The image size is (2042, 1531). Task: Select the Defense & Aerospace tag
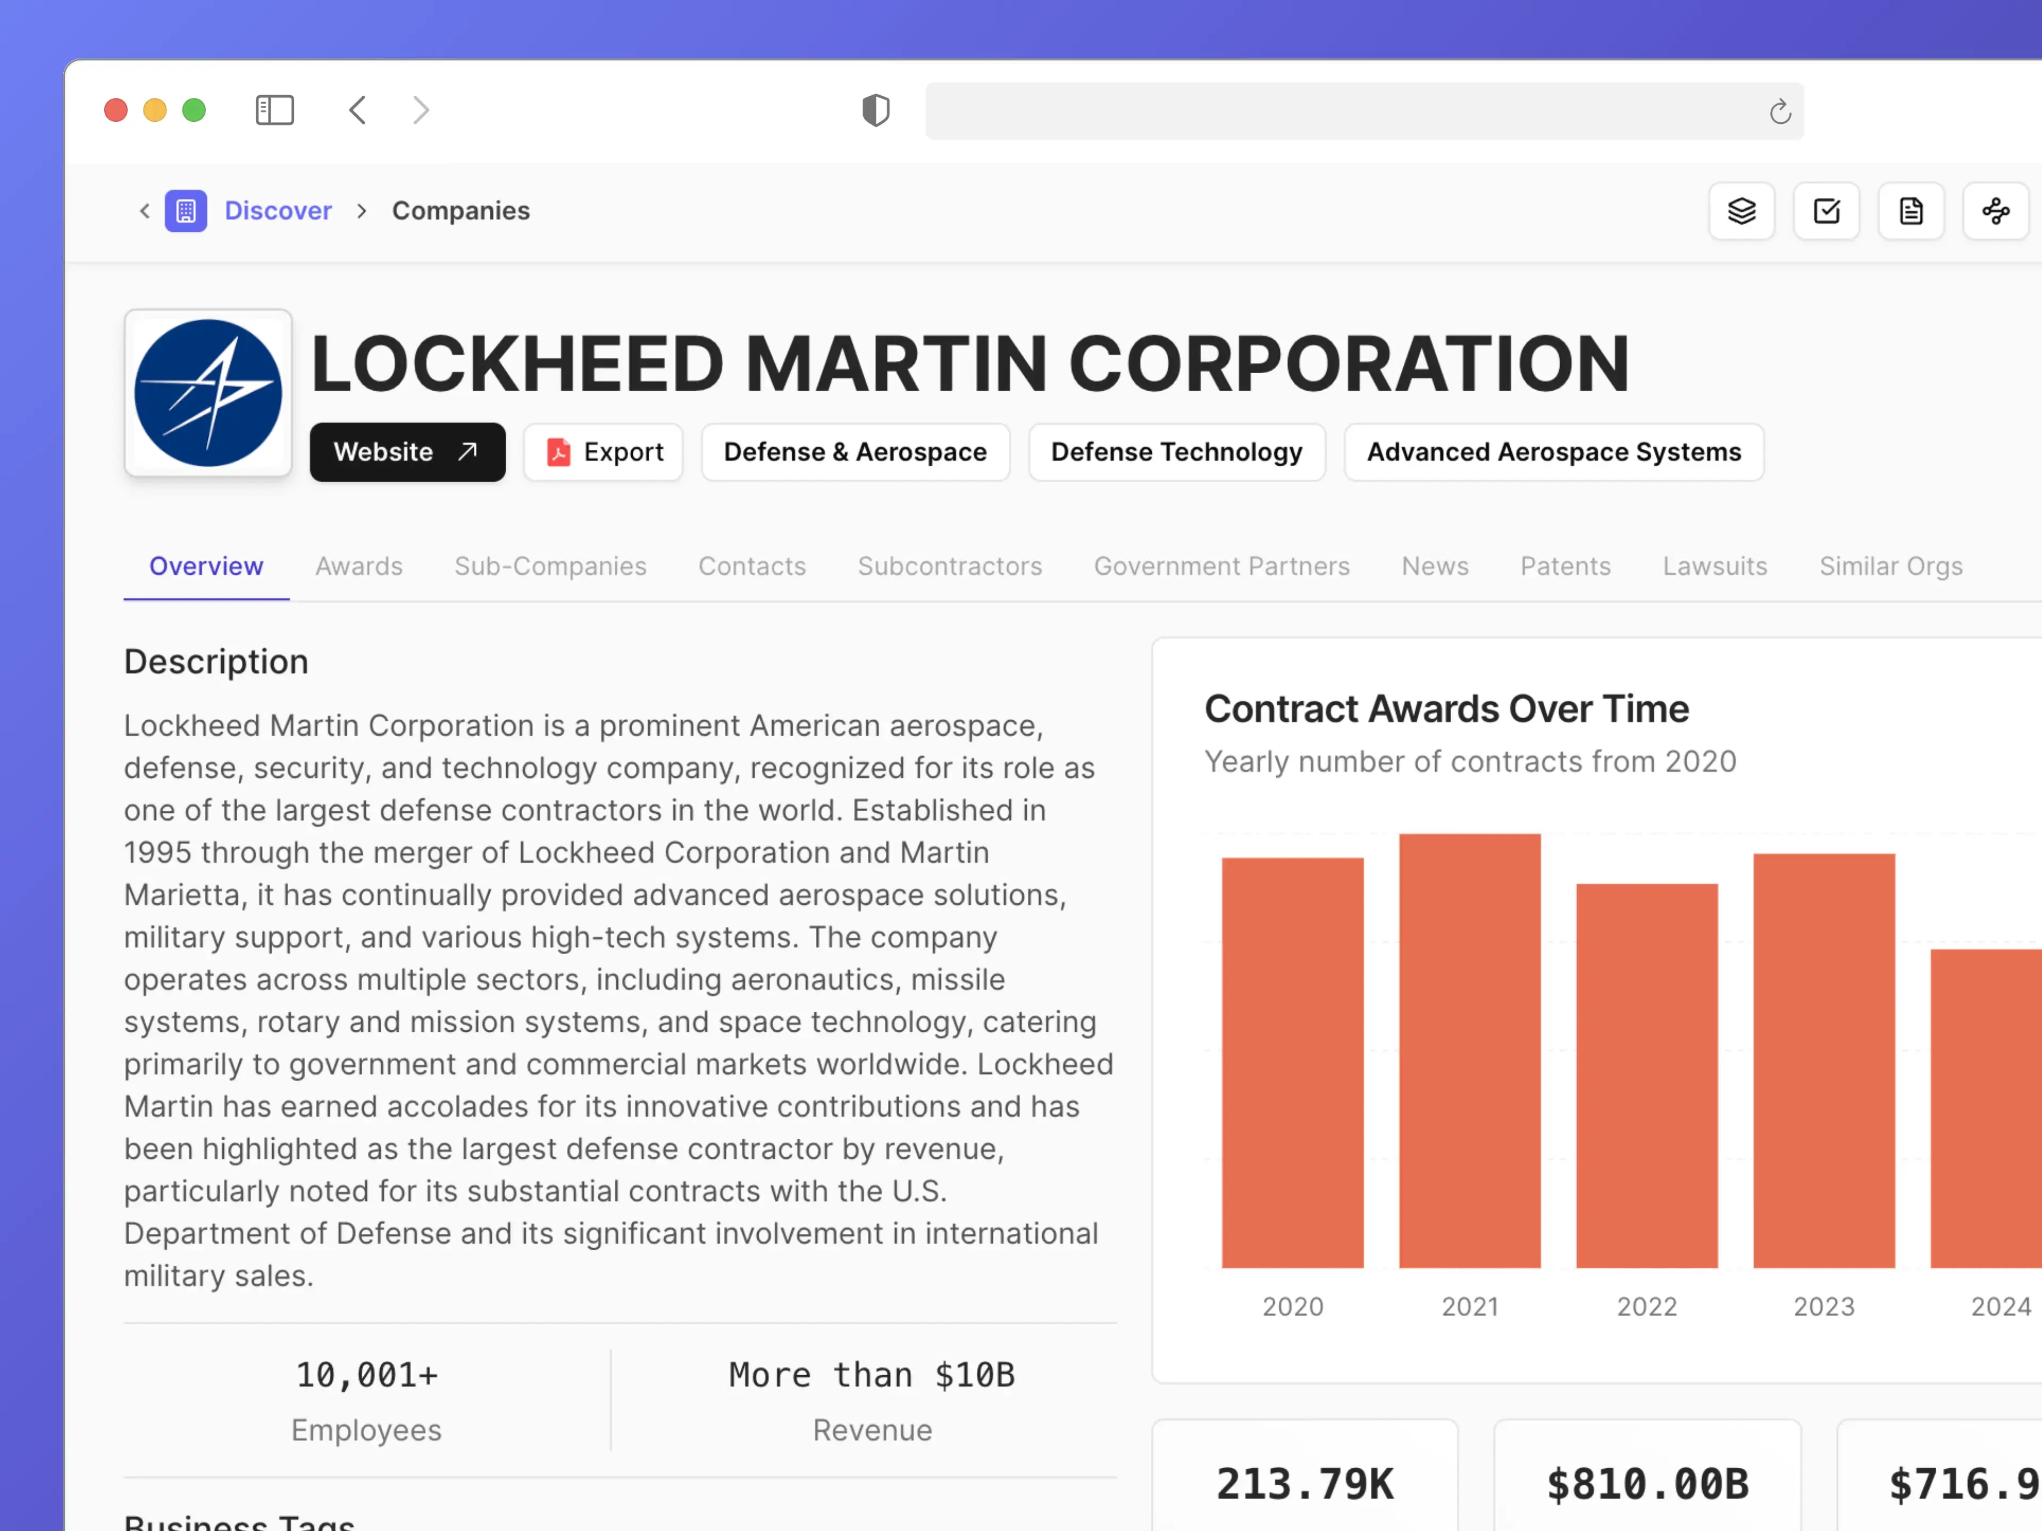coord(855,452)
